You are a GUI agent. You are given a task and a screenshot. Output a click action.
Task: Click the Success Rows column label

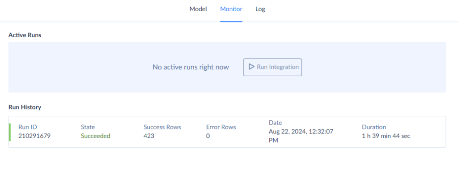point(162,127)
